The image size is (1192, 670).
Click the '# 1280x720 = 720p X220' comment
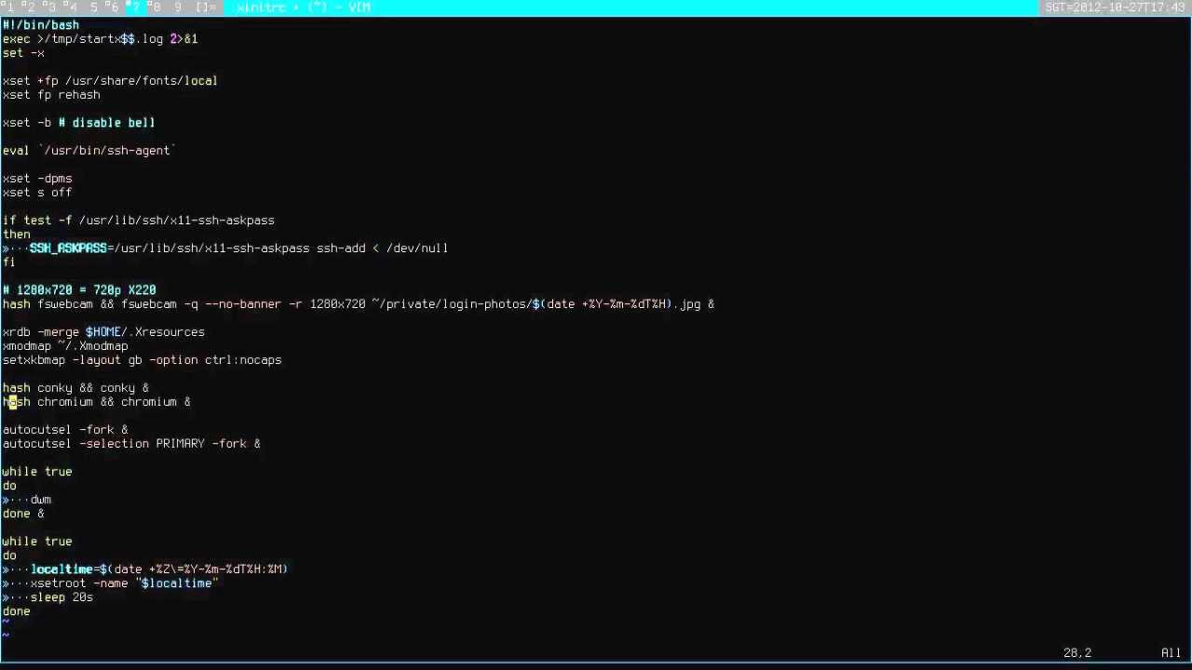[x=79, y=289]
